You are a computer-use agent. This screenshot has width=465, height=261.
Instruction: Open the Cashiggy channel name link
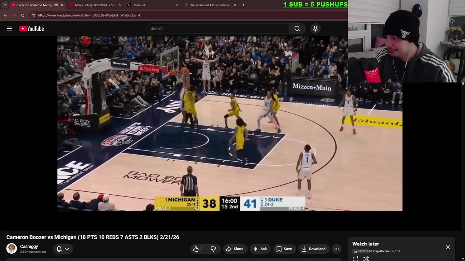coord(29,246)
